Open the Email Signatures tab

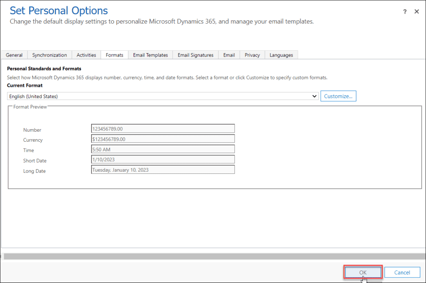[196, 55]
